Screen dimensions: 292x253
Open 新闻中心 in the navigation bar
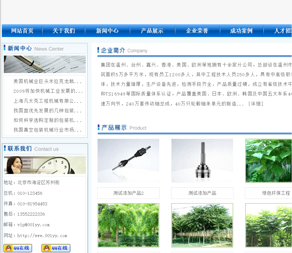pos(107,31)
